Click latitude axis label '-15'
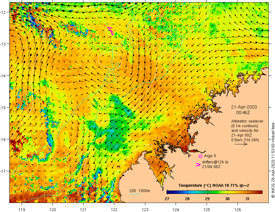 (x=4, y=108)
